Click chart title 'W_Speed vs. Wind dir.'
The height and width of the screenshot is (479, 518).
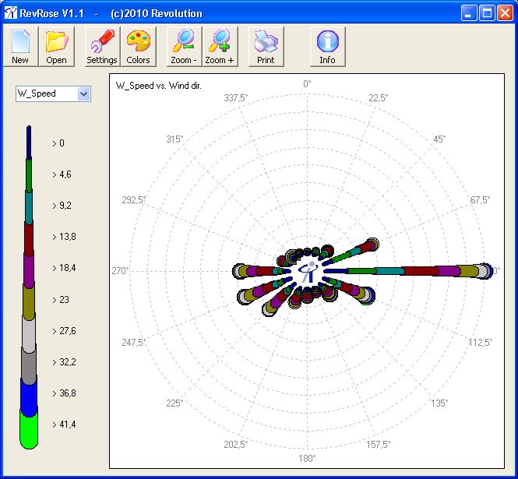tap(159, 86)
